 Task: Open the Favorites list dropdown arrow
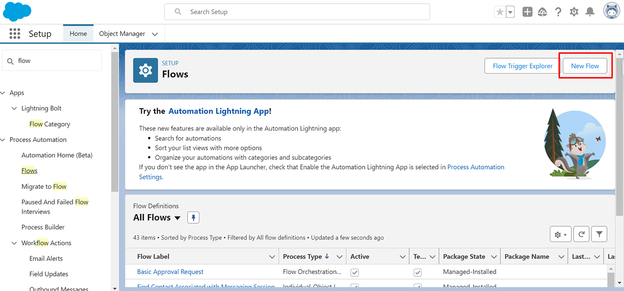point(510,12)
